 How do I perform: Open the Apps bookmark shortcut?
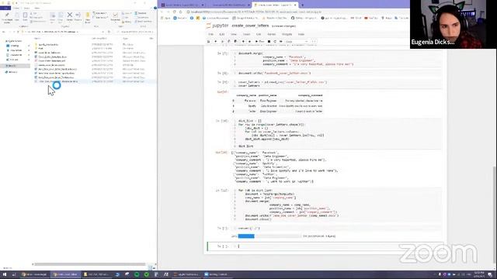pos(165,19)
